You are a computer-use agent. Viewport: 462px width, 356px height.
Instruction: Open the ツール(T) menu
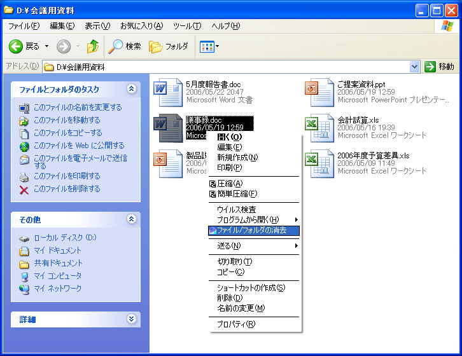[x=187, y=26]
